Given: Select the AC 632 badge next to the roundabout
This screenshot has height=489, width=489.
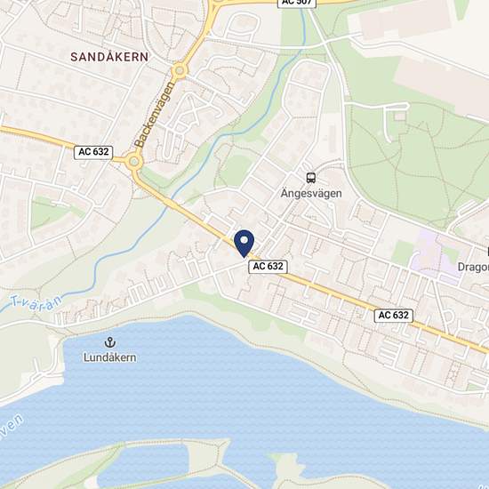Looking at the screenshot, I should pyautogui.click(x=93, y=152).
